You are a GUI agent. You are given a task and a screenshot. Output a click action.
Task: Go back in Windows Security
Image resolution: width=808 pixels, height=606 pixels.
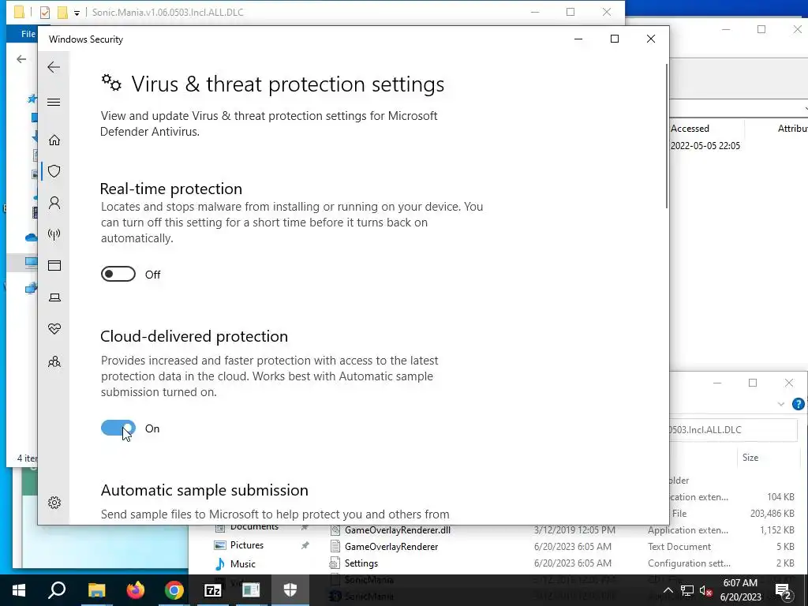pyautogui.click(x=54, y=67)
